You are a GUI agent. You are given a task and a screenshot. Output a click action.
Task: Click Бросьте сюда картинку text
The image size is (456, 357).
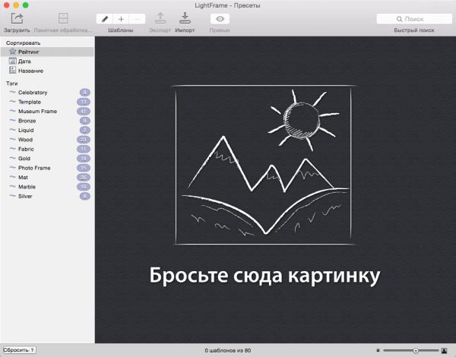[264, 275]
